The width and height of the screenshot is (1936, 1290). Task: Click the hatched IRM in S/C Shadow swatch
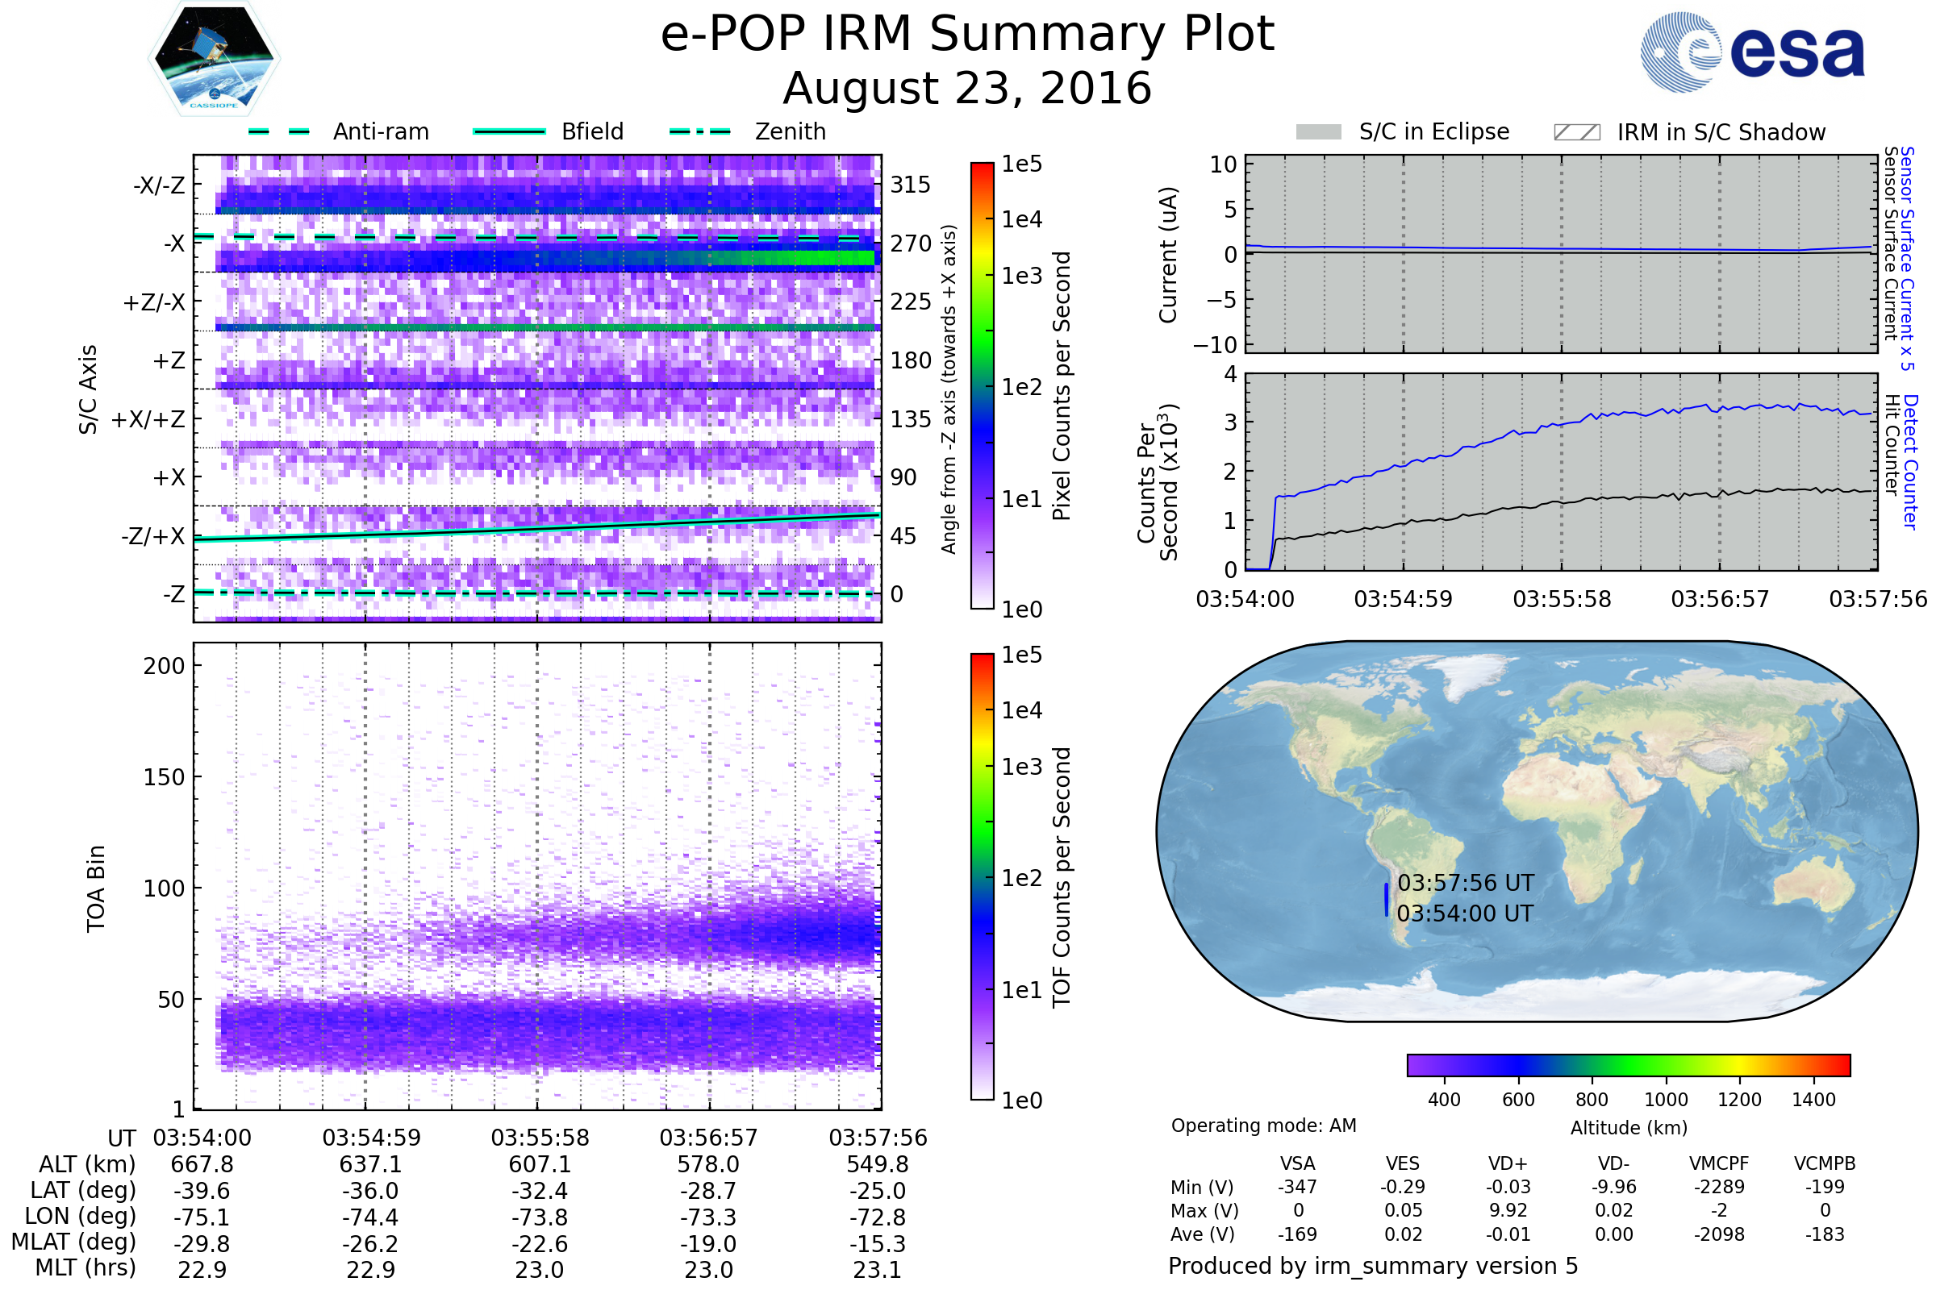click(x=1576, y=132)
